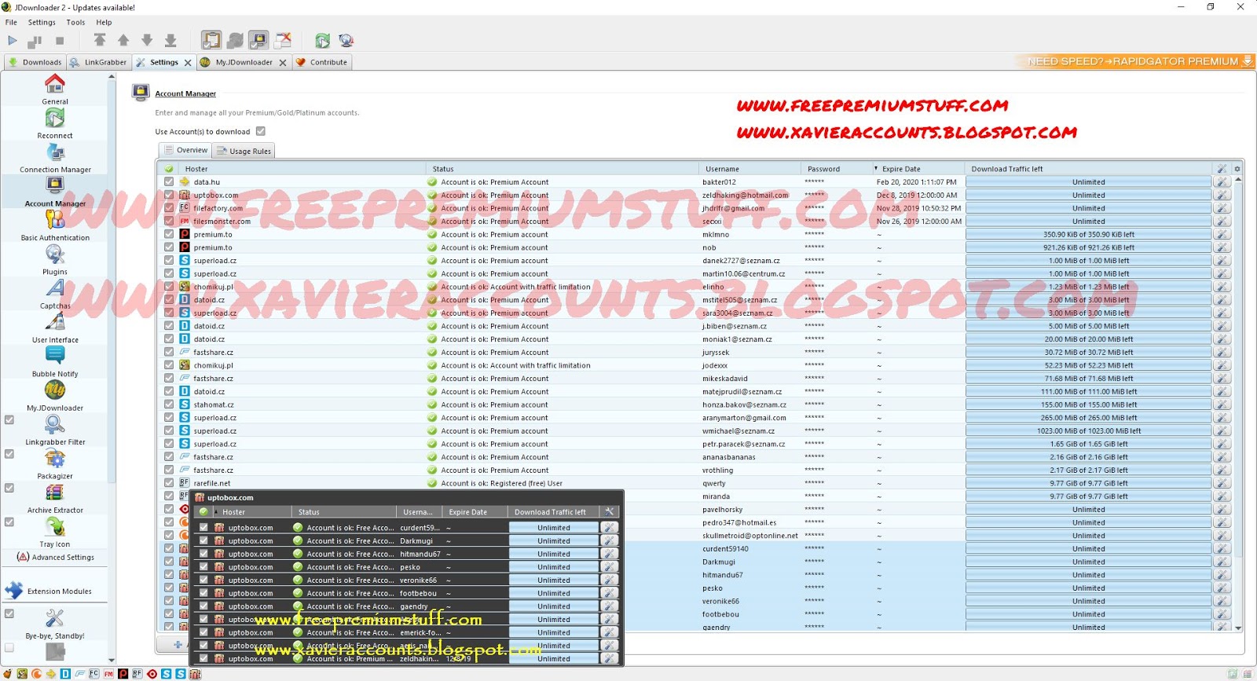The width and height of the screenshot is (1257, 681).
Task: Toggle Hoster sort arrow in uptobox popup
Action: click(216, 511)
